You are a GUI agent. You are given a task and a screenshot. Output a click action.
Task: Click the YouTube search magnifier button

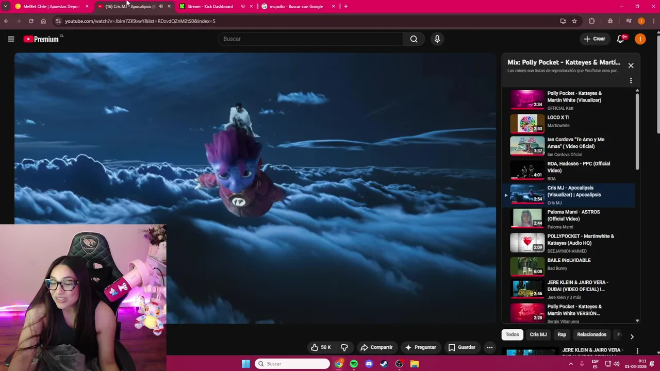pos(414,39)
